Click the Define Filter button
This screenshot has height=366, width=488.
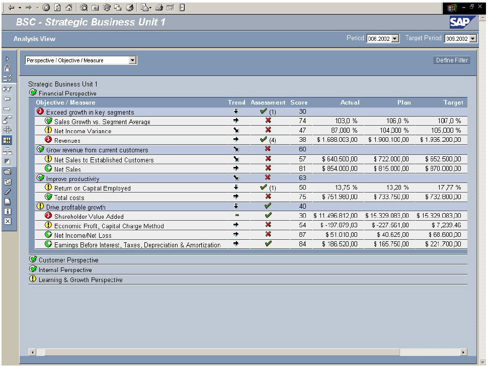pyautogui.click(x=452, y=60)
